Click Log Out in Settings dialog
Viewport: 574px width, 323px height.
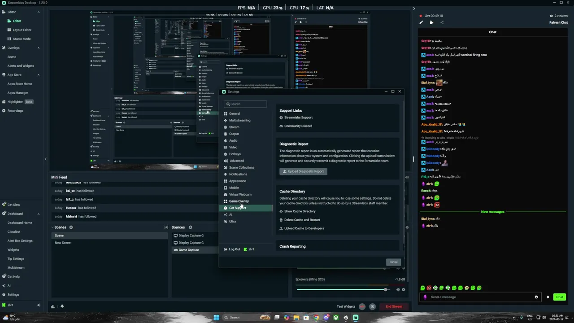232,249
